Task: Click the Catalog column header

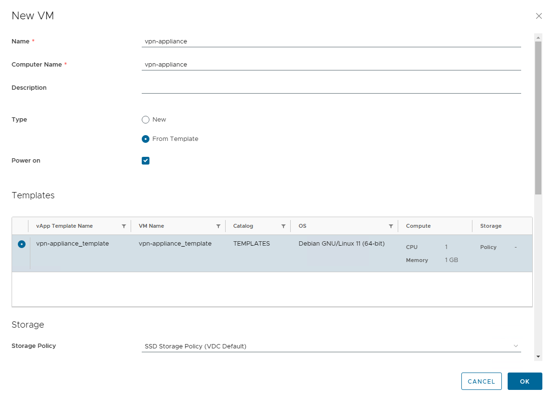Action: click(x=243, y=226)
